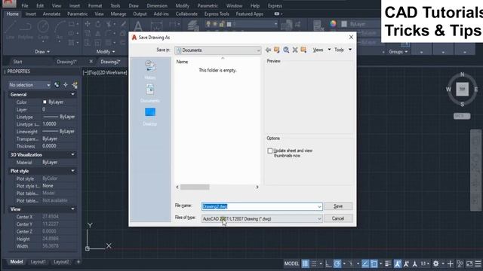Toggle annotation visibility in status bar
Viewport: 483px width, 271px height.
[x=398, y=263]
